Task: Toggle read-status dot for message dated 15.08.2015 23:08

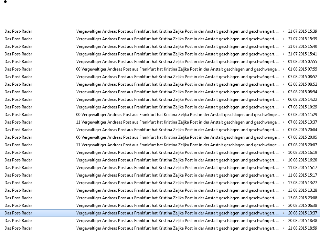Action: click(284, 198)
